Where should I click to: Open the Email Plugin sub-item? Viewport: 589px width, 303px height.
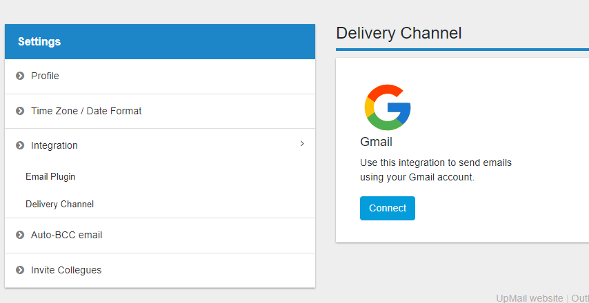coord(50,176)
